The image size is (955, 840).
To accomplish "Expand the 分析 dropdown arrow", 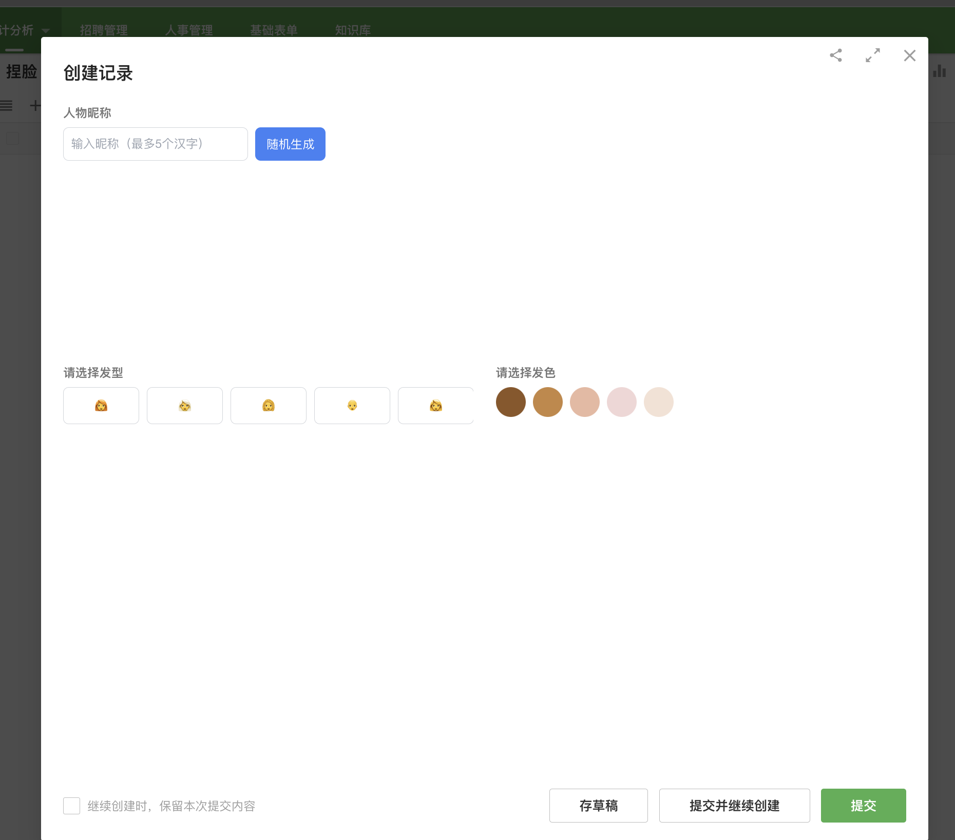I will [46, 31].
